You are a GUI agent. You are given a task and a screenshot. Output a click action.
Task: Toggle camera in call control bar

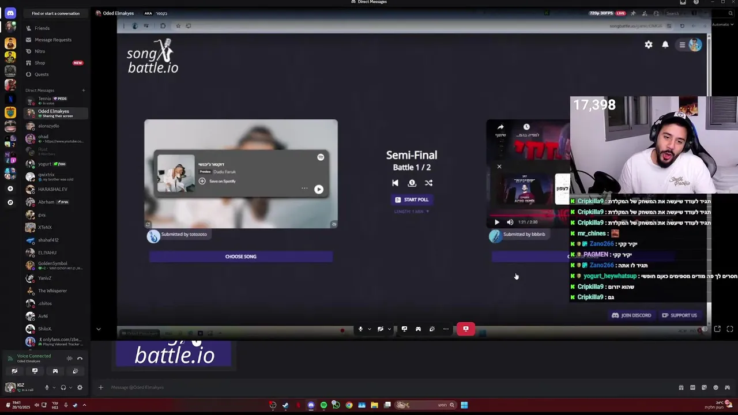tap(381, 329)
